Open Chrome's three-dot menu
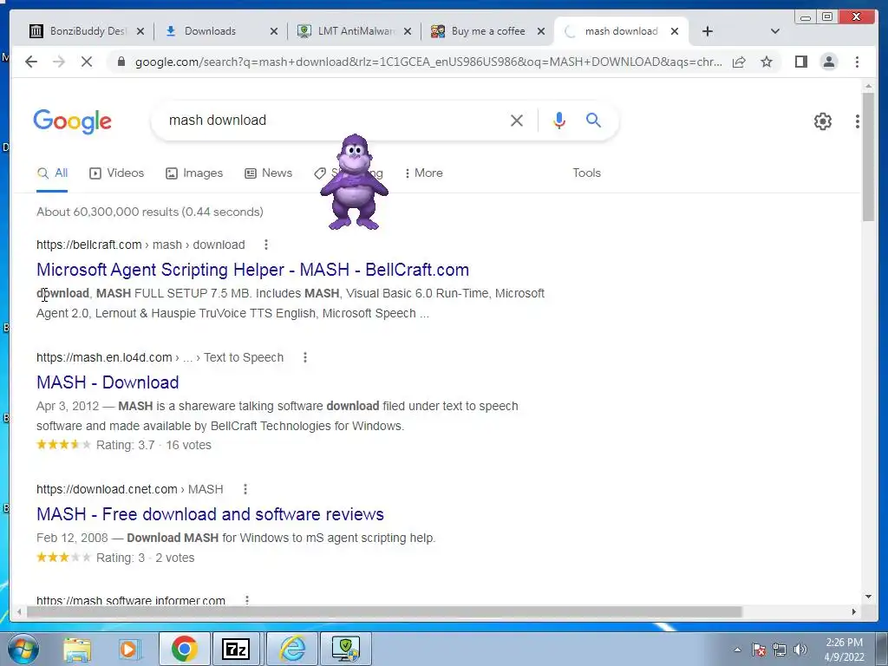Image resolution: width=888 pixels, height=666 pixels. coord(857,62)
